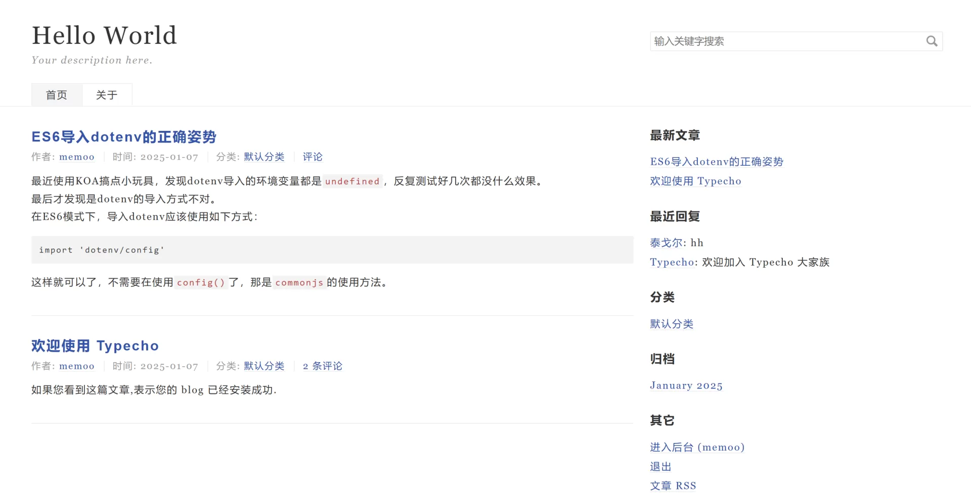Switch to the 关于 navigation tab
The height and width of the screenshot is (493, 971).
click(107, 95)
